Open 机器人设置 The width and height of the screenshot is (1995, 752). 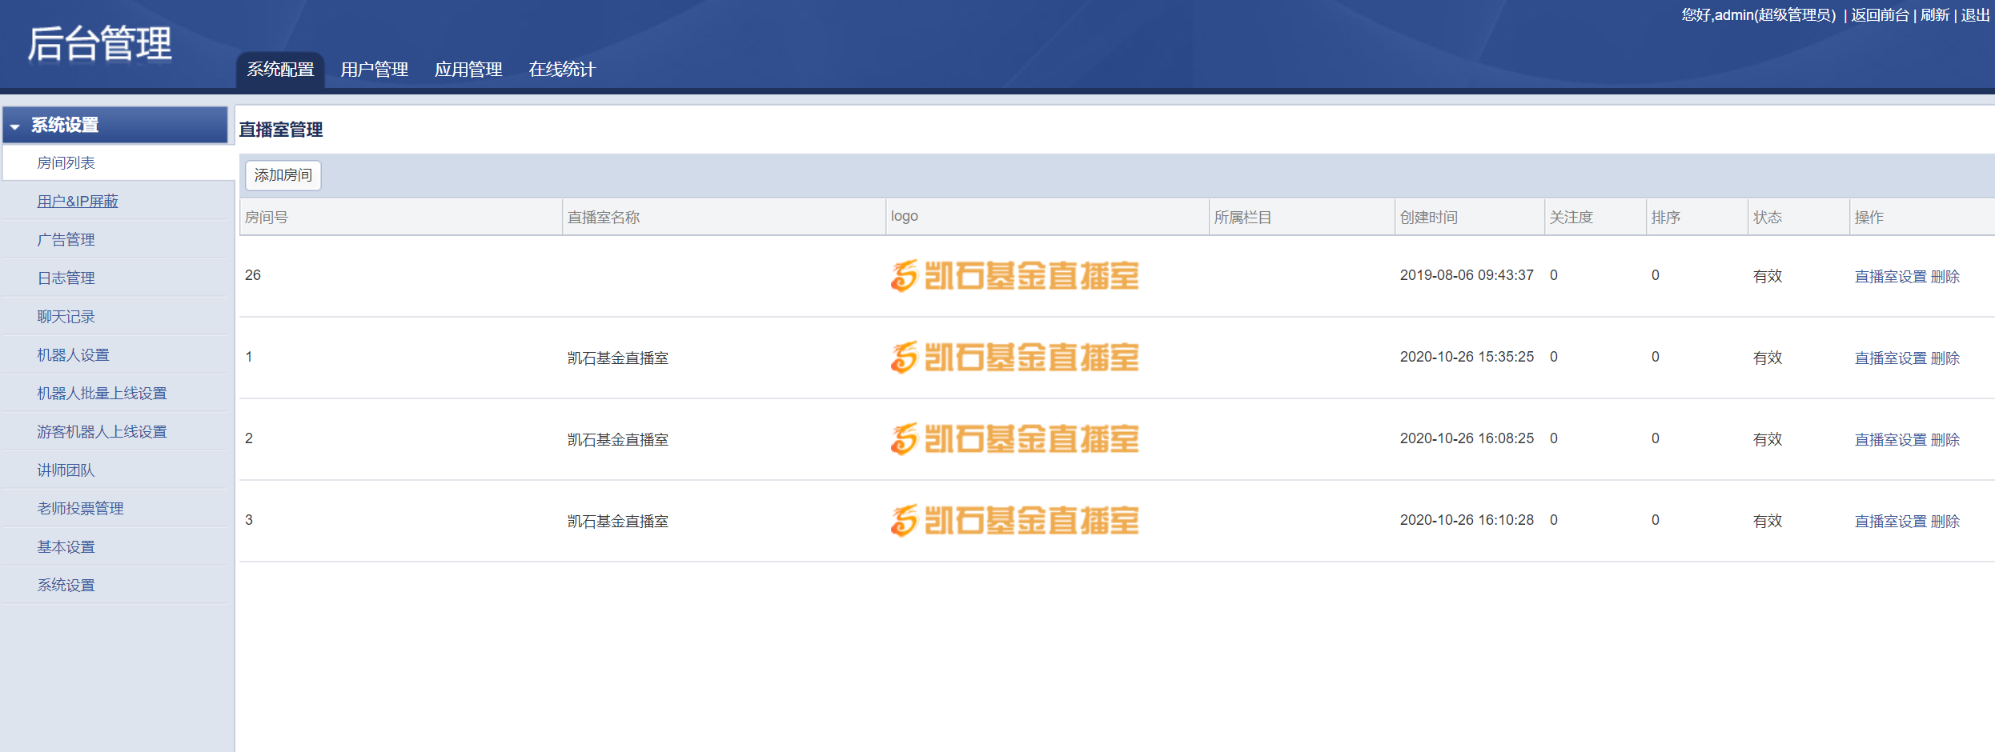point(73,354)
